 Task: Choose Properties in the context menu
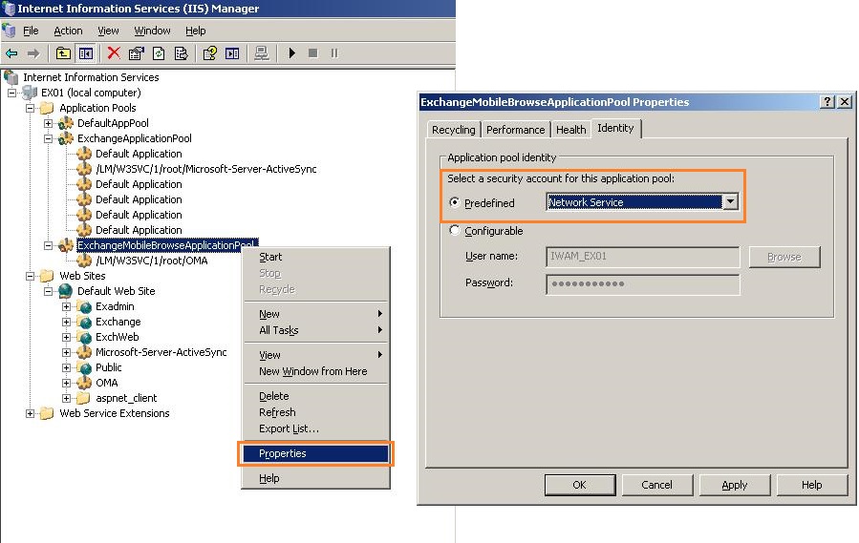click(283, 453)
